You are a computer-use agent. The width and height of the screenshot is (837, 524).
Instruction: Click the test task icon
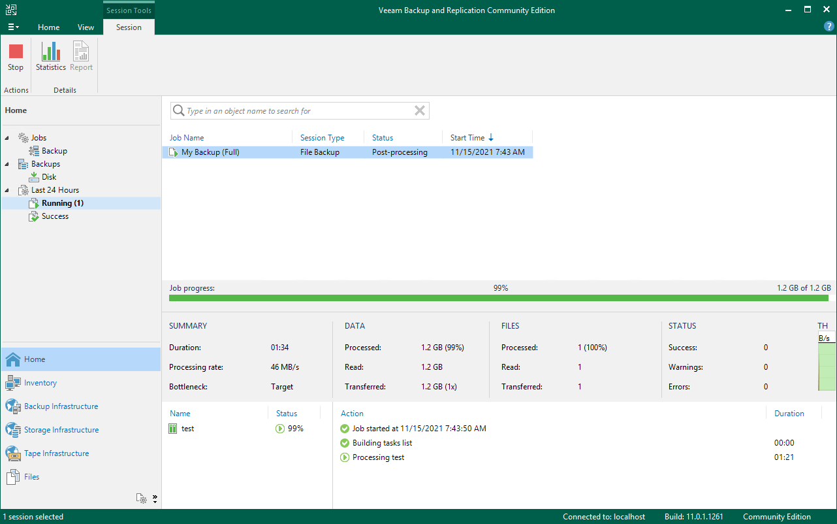coord(173,429)
